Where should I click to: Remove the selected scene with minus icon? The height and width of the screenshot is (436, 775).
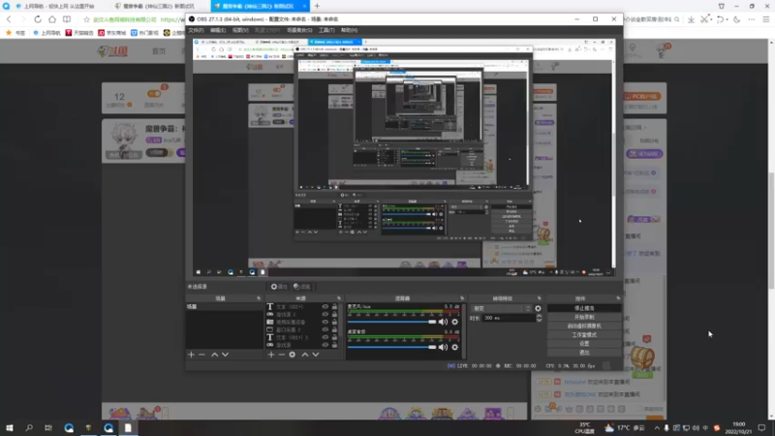(201, 355)
